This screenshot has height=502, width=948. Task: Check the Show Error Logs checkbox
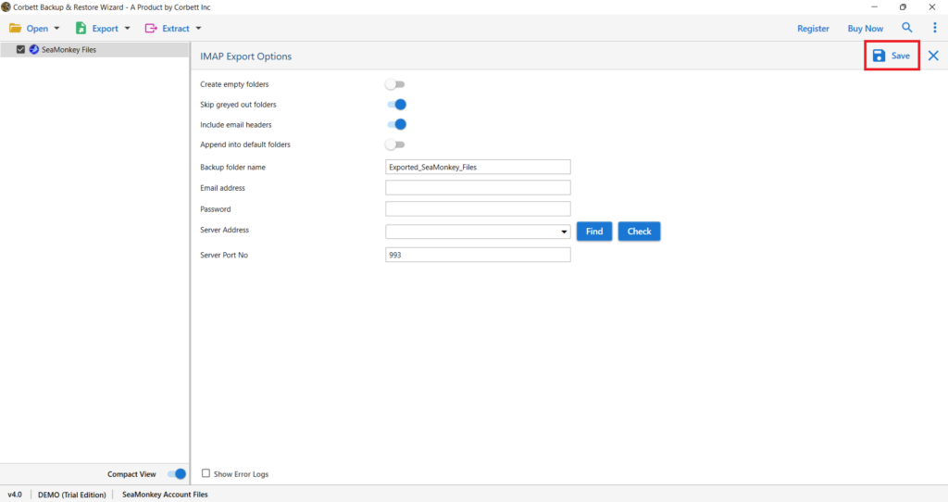click(206, 473)
